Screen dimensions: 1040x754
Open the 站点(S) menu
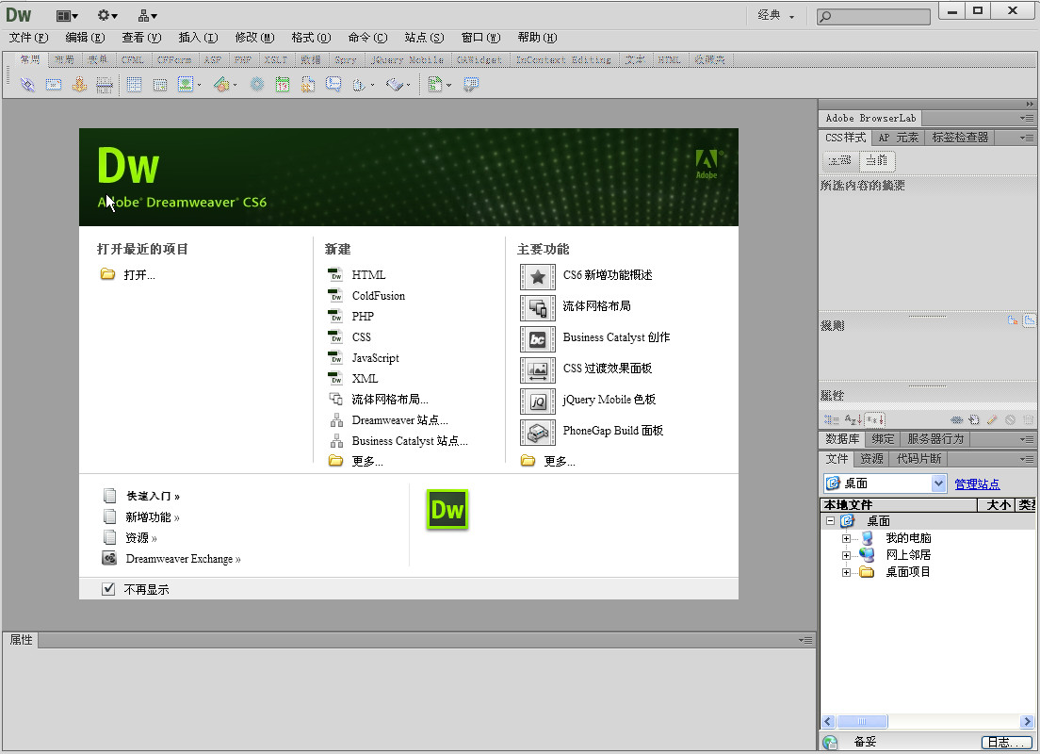point(424,38)
